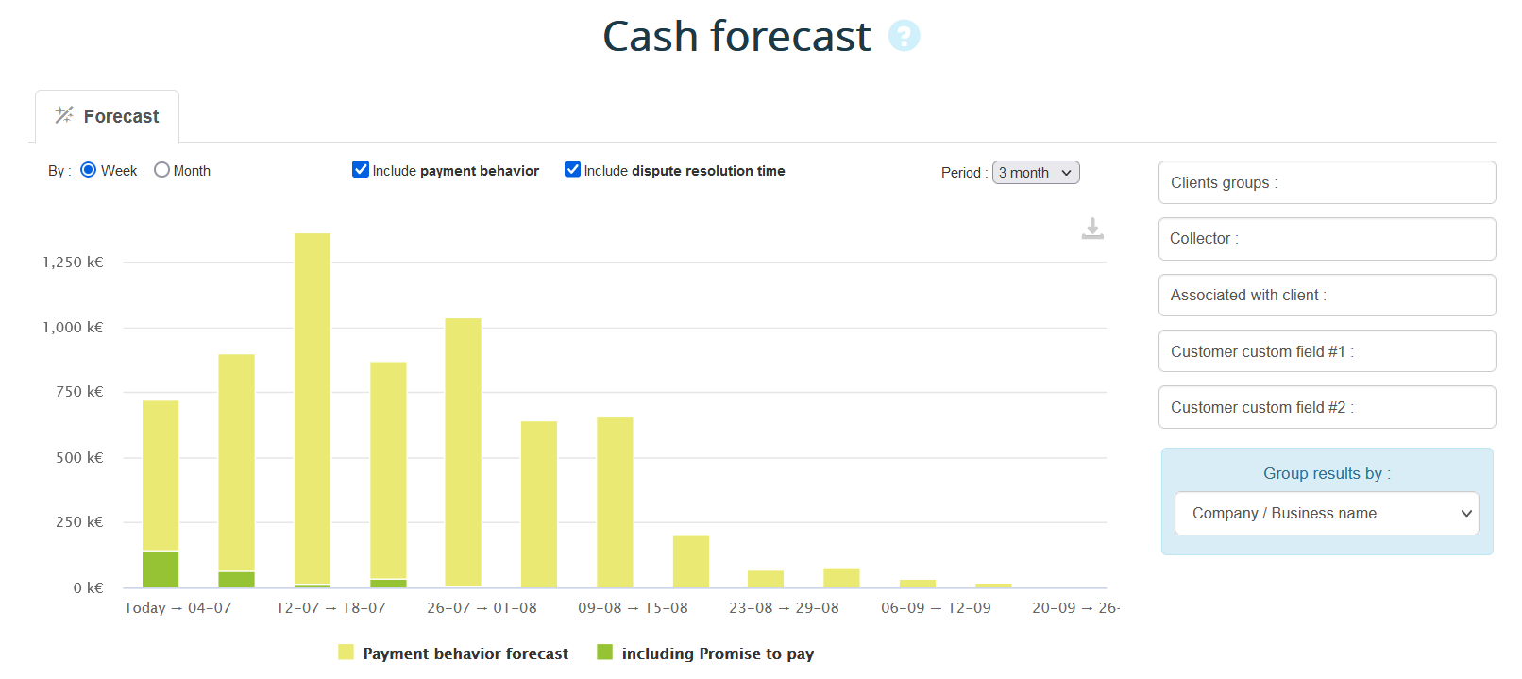Select the Week radio button
Screen dimensions: 1522x679
point(89,170)
